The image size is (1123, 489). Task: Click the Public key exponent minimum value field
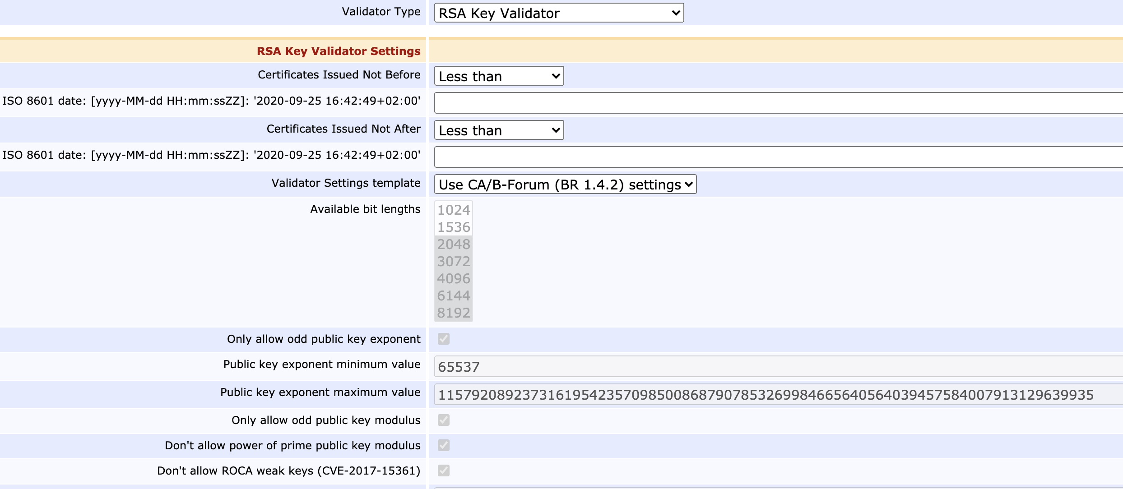(x=777, y=367)
